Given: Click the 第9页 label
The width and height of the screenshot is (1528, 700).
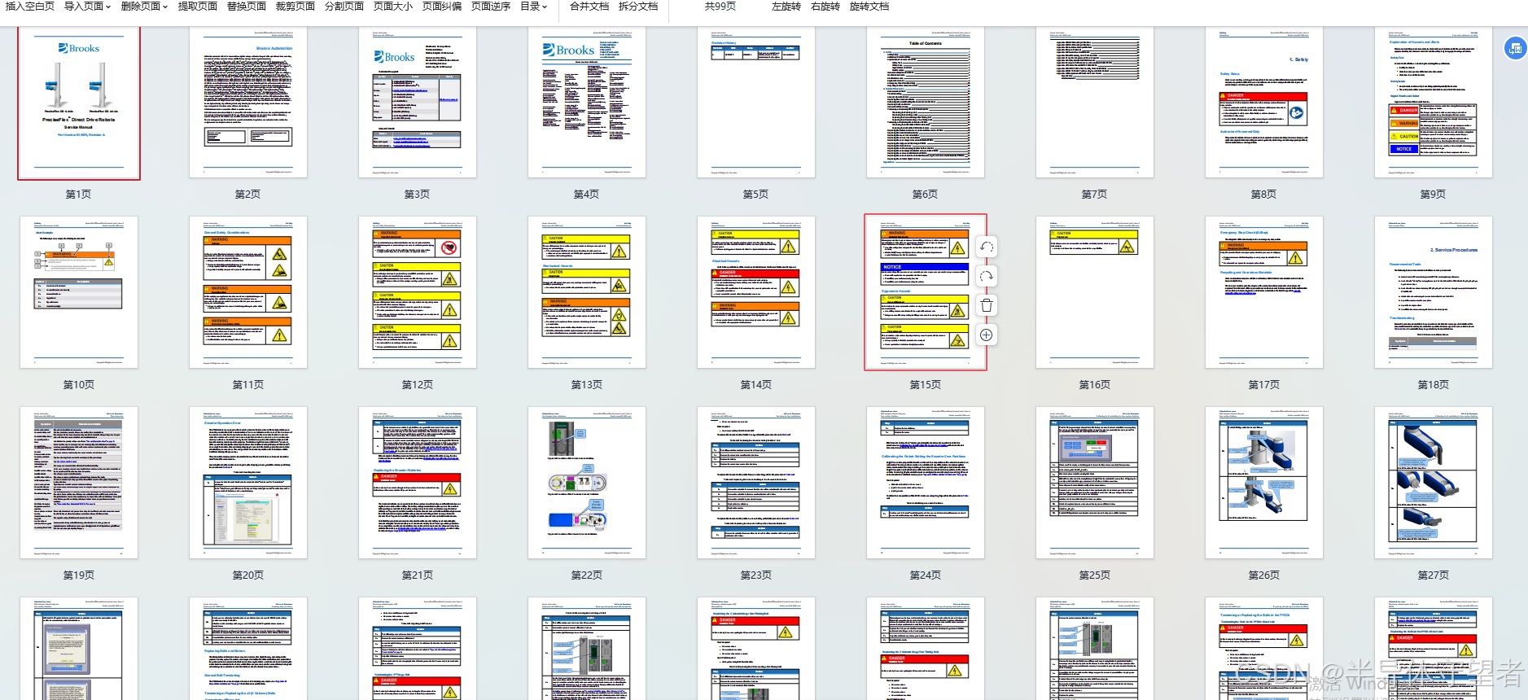Looking at the screenshot, I should pos(1434,195).
